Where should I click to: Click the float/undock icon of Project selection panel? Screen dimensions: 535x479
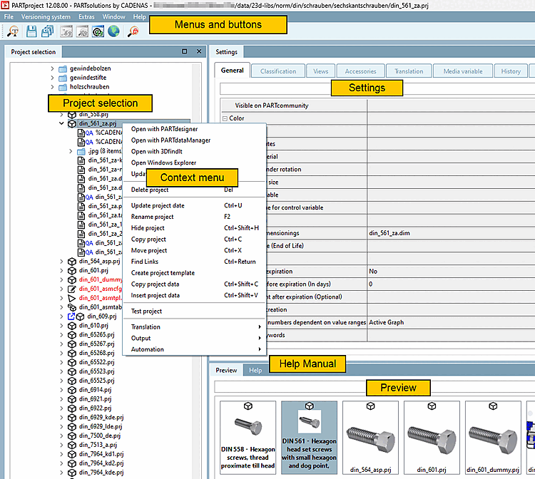184,51
